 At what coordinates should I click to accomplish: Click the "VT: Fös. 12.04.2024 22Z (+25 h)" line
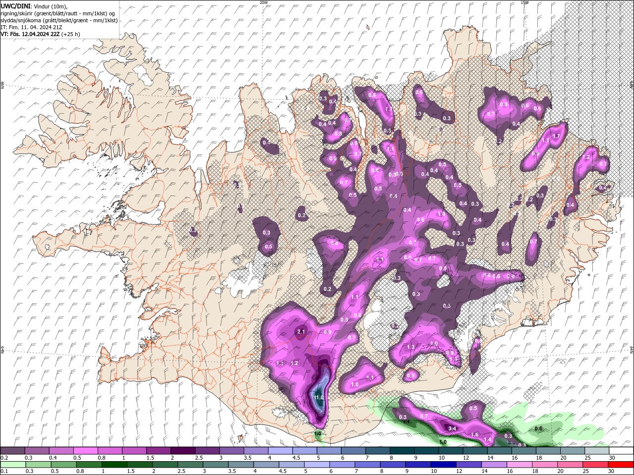pyautogui.click(x=40, y=34)
